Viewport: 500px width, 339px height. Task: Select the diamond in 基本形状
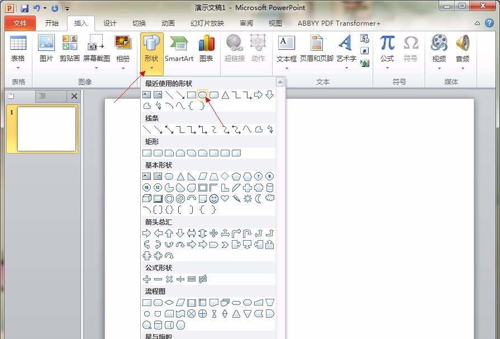(x=225, y=176)
